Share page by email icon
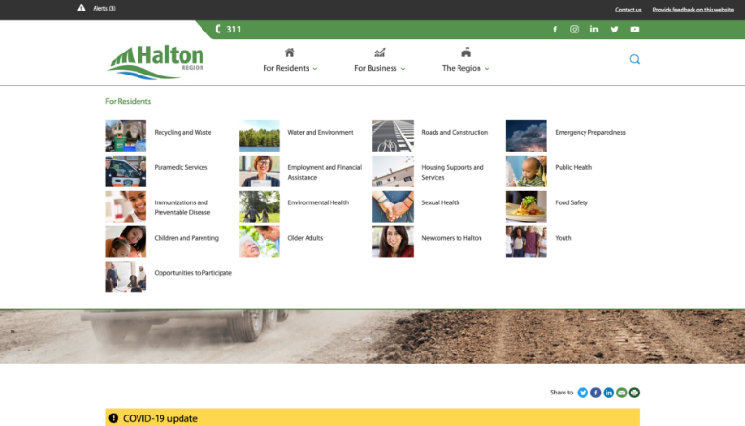Image resolution: width=745 pixels, height=426 pixels. (621, 393)
